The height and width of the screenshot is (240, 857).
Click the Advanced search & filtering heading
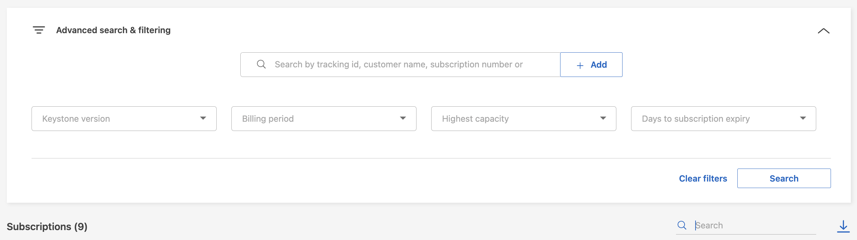[x=113, y=30]
